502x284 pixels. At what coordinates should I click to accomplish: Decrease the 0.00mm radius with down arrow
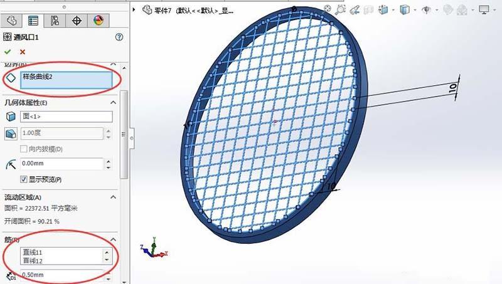pos(108,167)
